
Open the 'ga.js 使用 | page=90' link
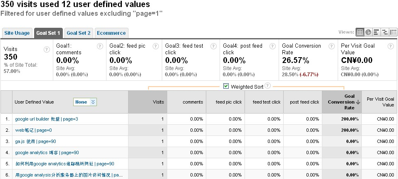click(35, 141)
